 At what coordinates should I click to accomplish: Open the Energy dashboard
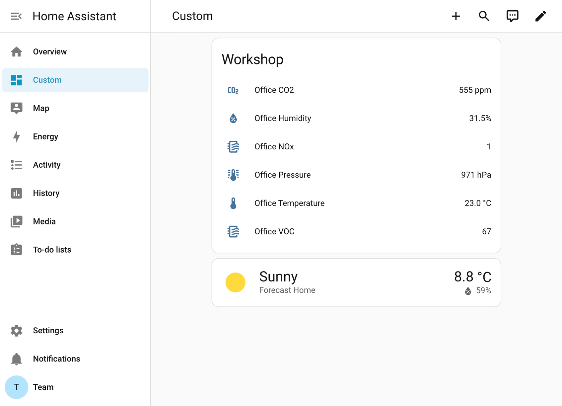(x=45, y=136)
